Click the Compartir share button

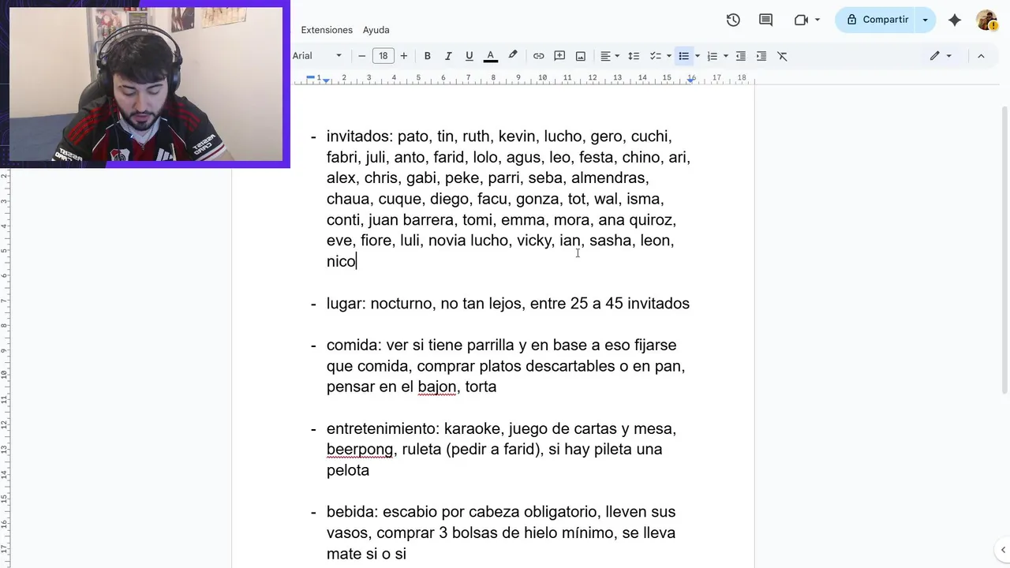coord(877,20)
